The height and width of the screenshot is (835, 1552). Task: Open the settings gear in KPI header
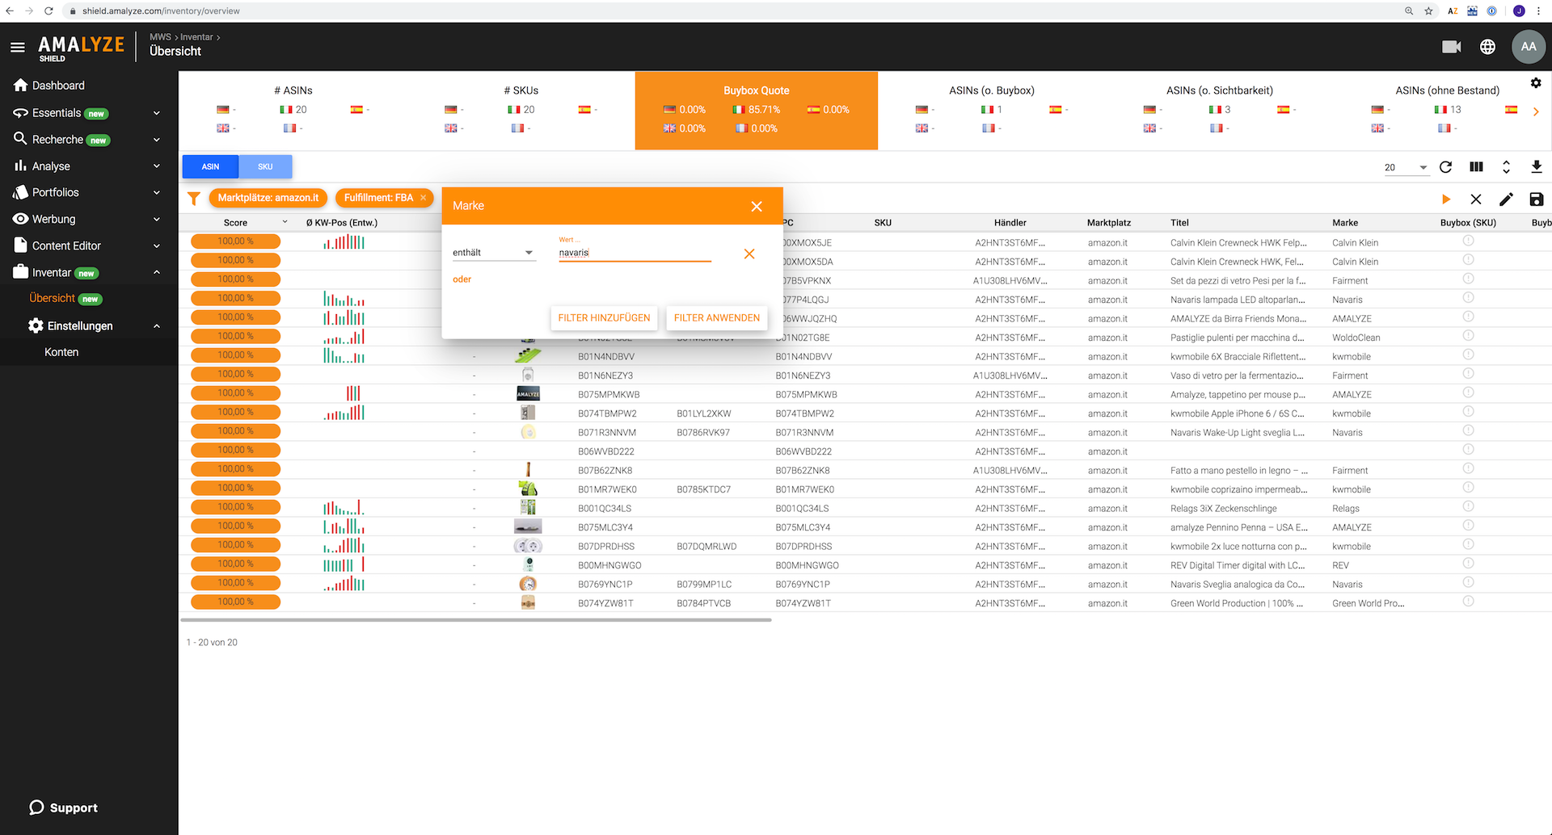[1536, 83]
